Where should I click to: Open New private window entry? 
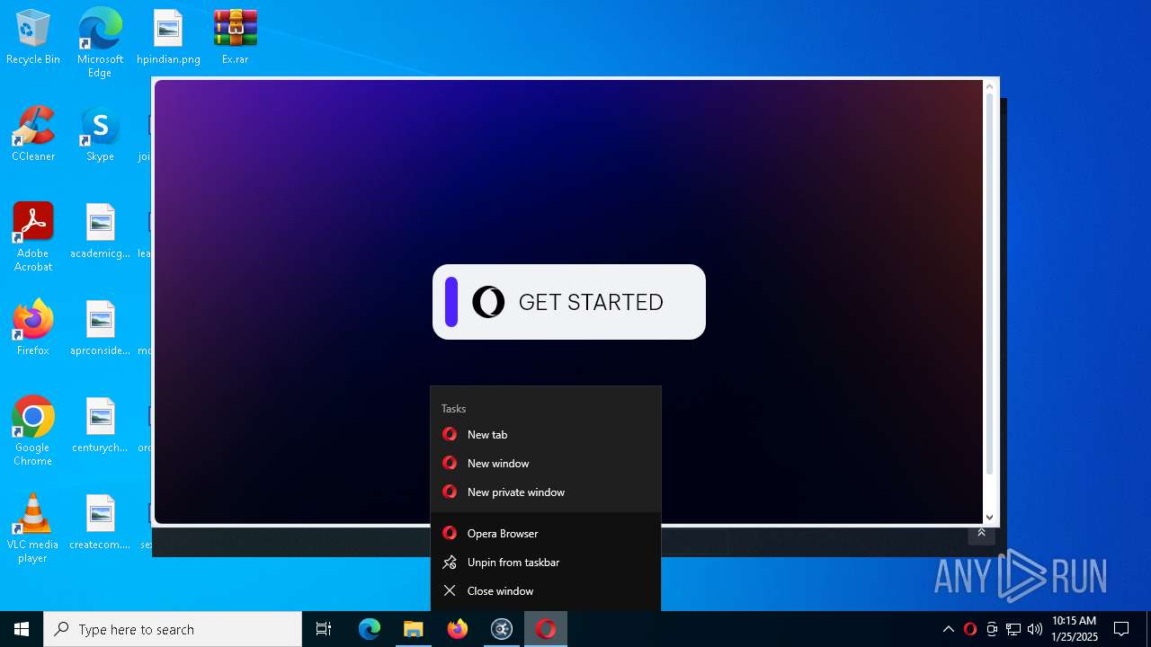coord(546,492)
